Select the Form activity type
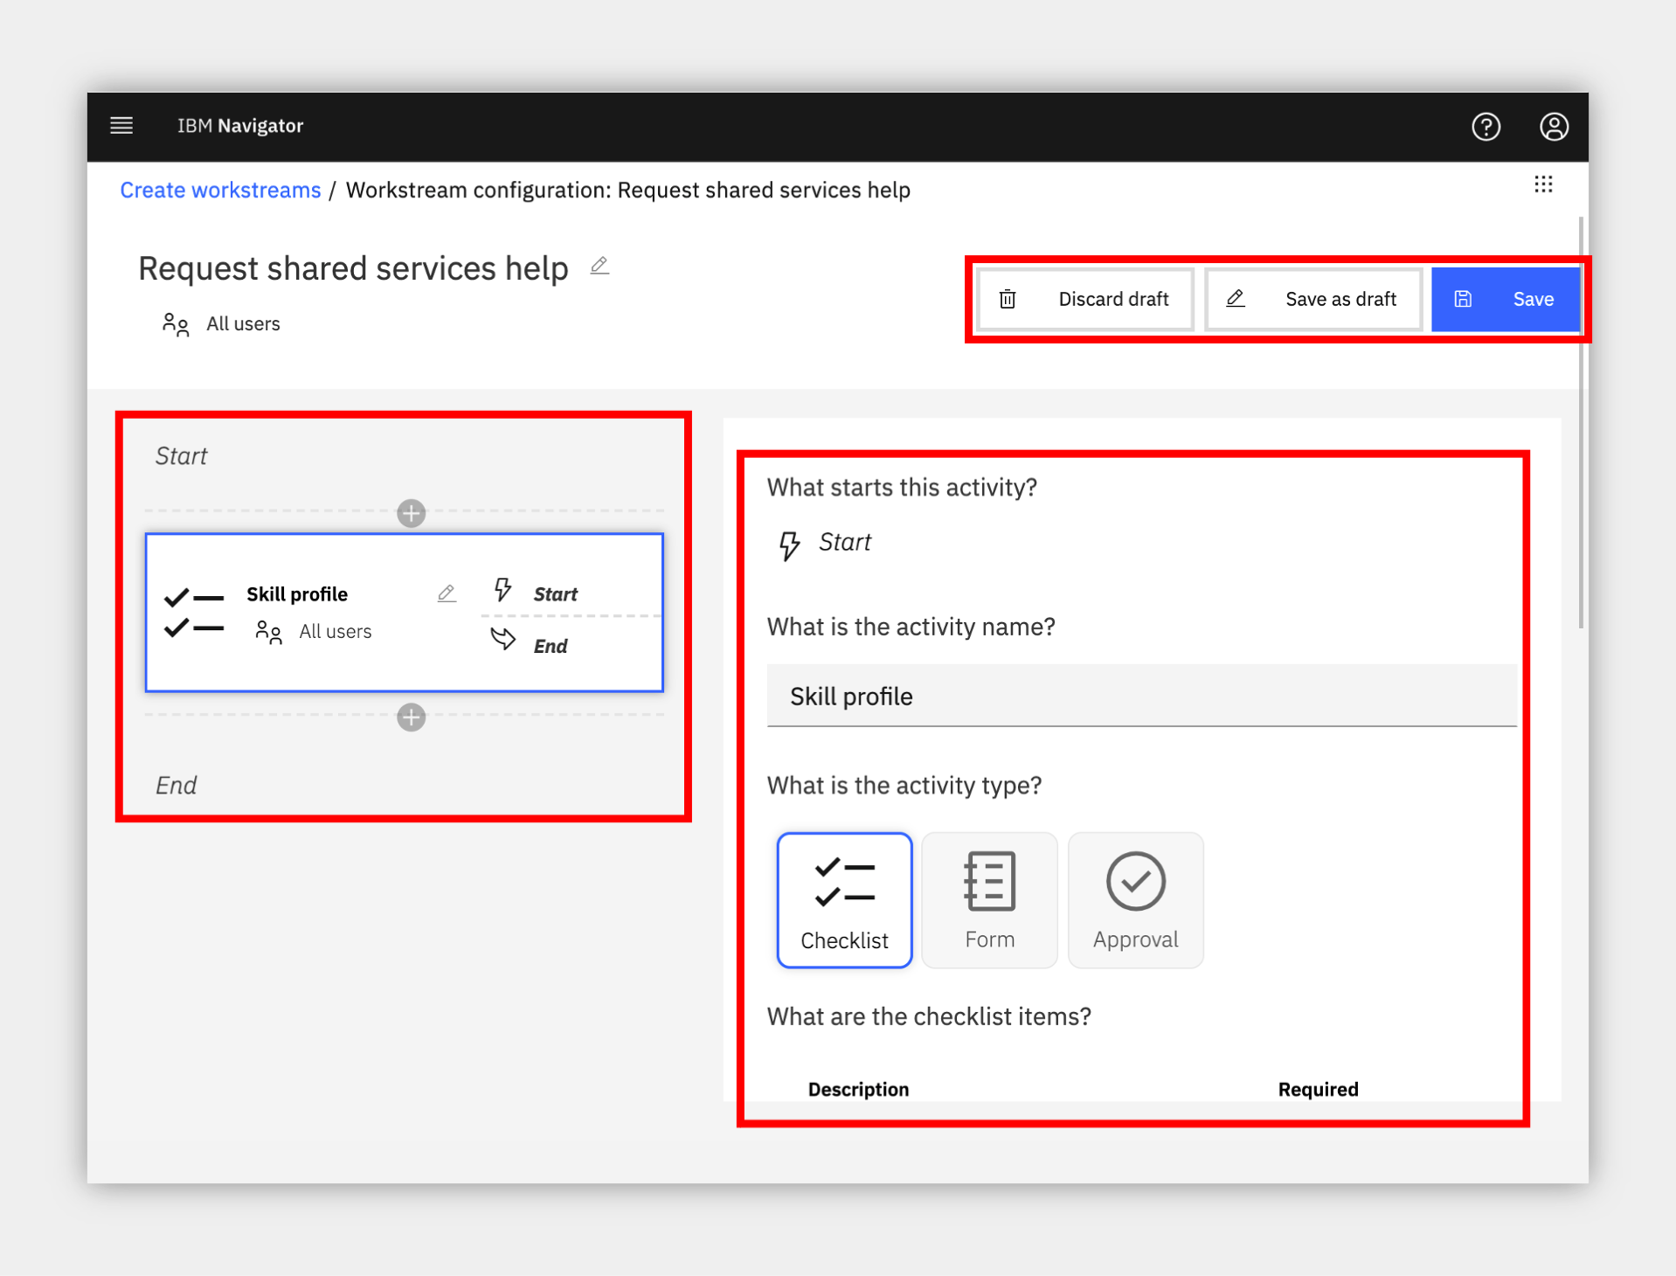The image size is (1676, 1276). pyautogui.click(x=989, y=900)
